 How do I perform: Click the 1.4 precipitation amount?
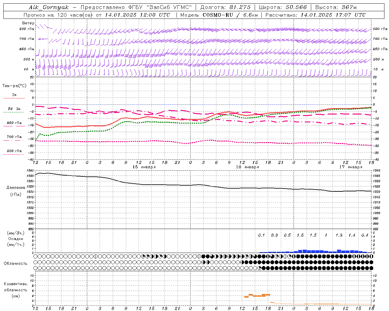point(352,235)
